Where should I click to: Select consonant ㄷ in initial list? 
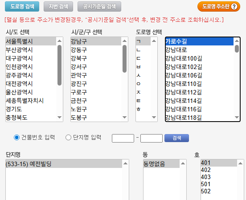click(143, 58)
